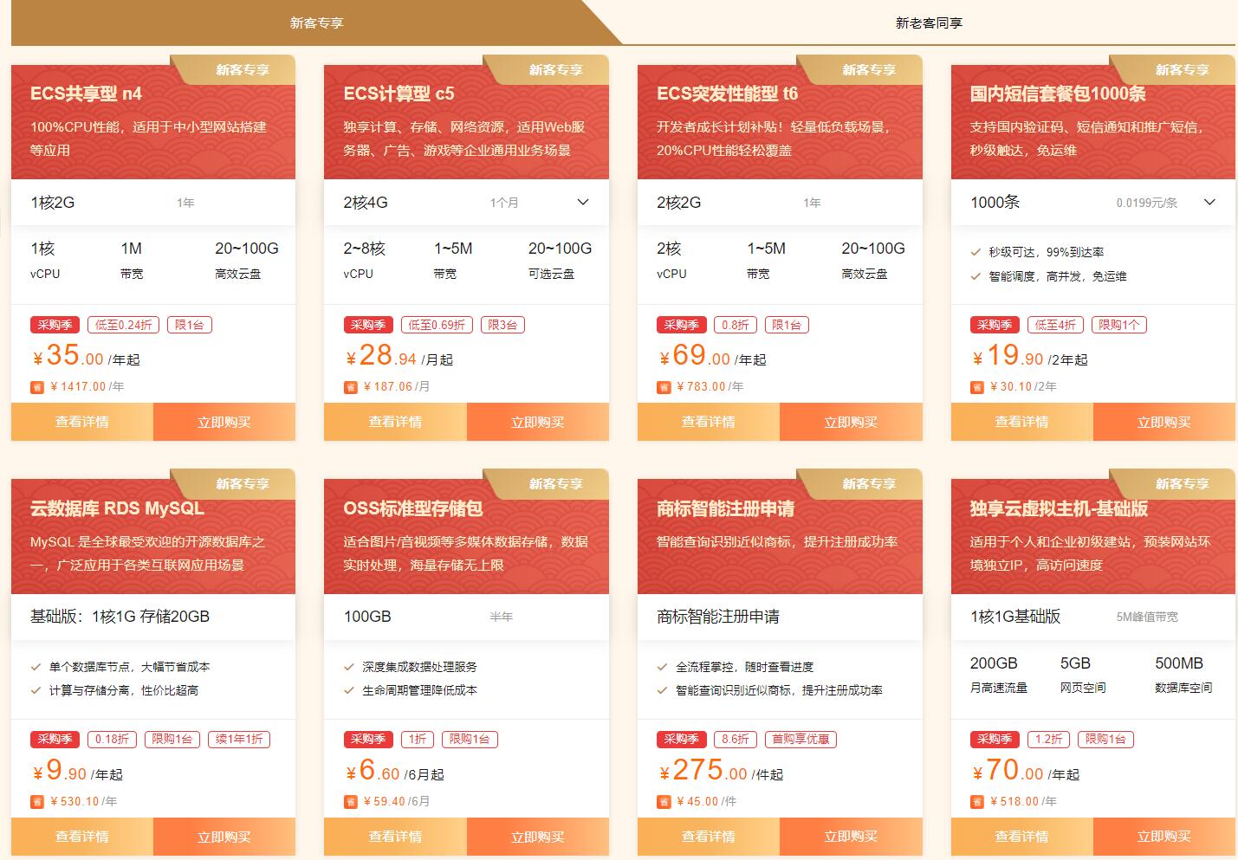Click 低至4折 discount tag

pos(1055,325)
